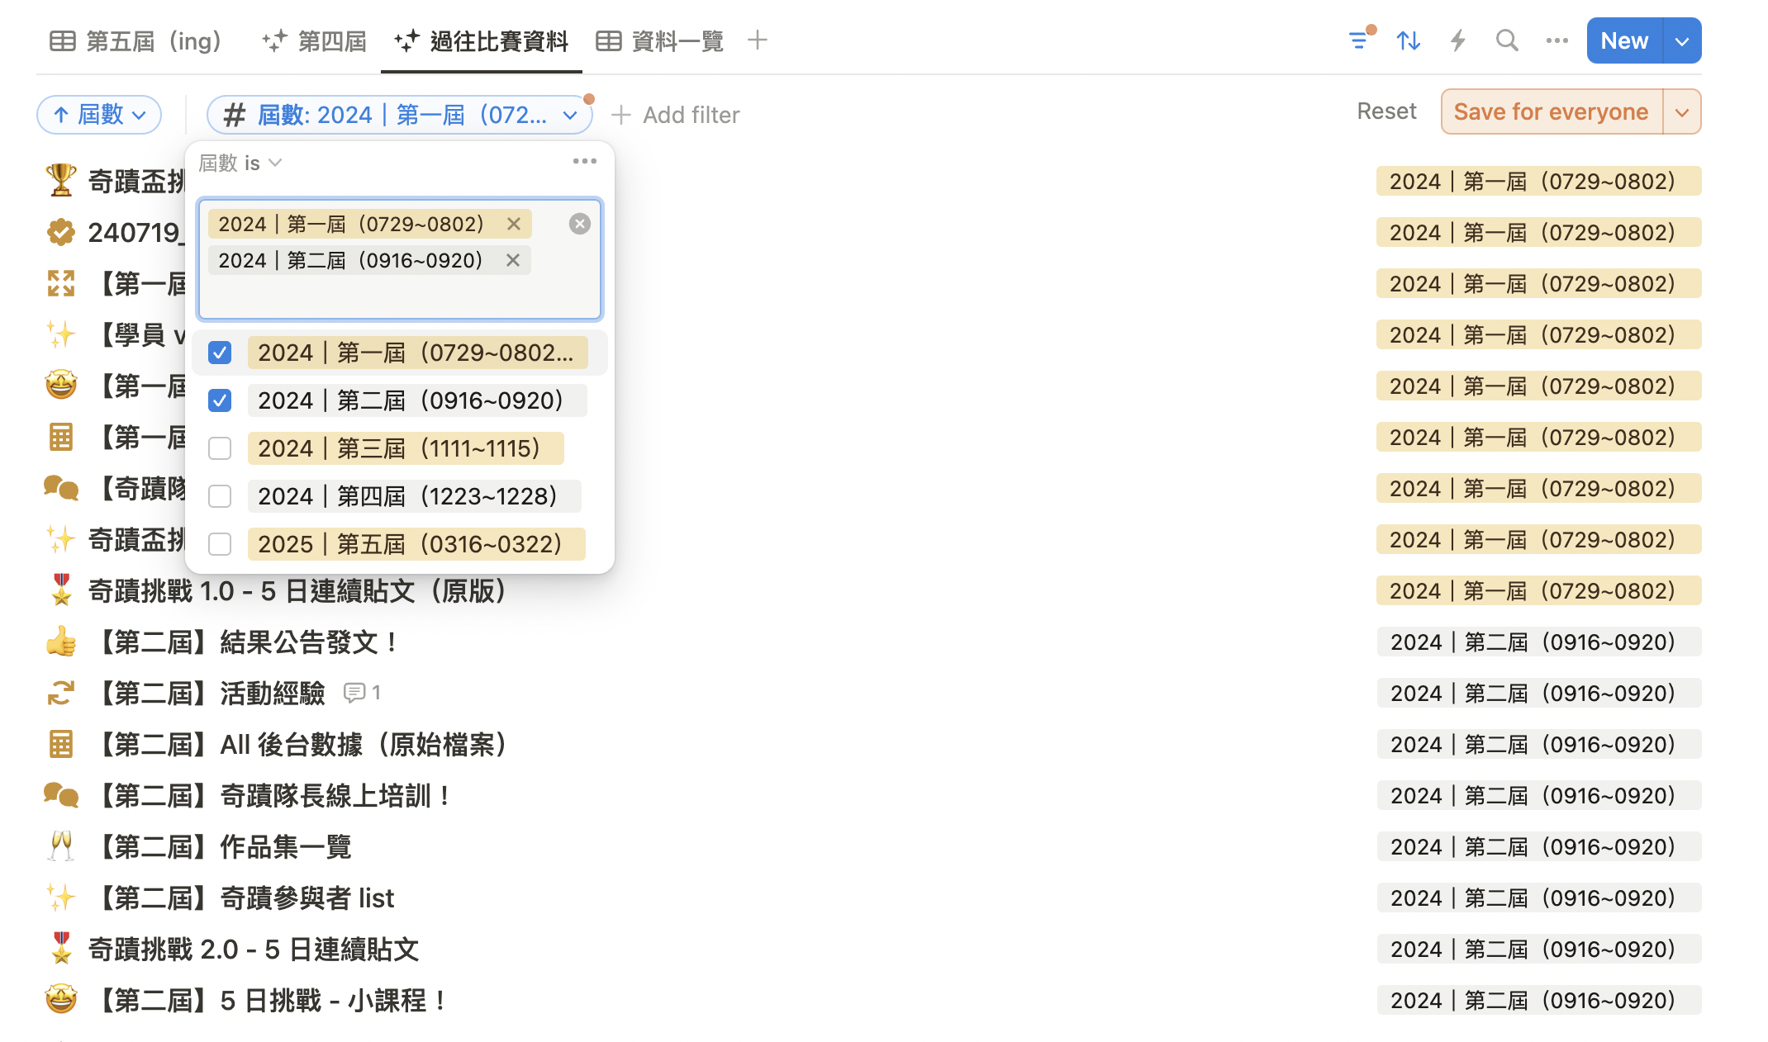Open filter popup three-dot menu
This screenshot has height=1042, width=1768.
click(x=584, y=162)
